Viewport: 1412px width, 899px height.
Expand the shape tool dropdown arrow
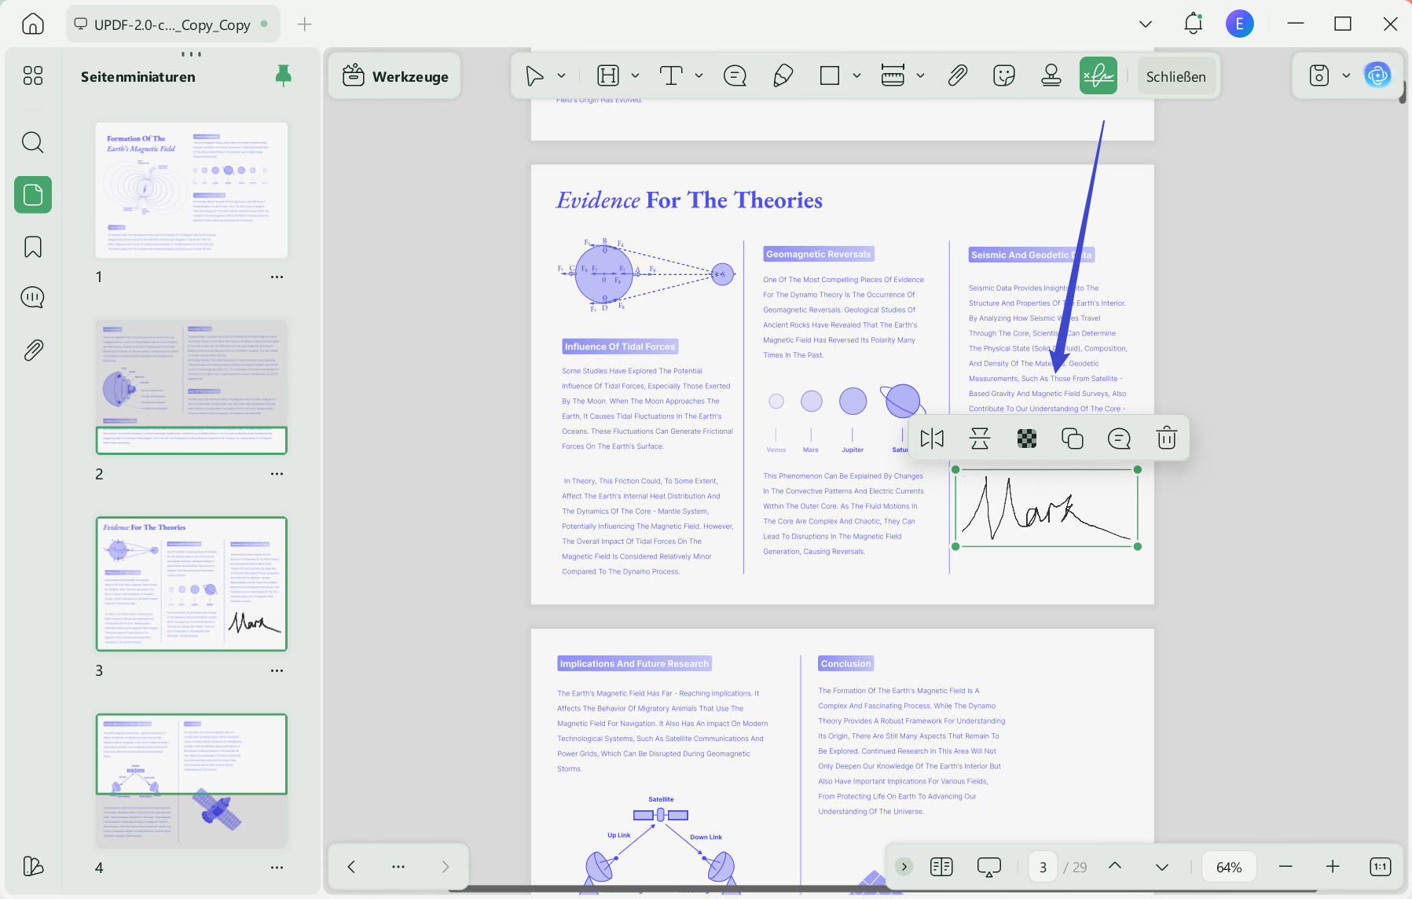(857, 76)
